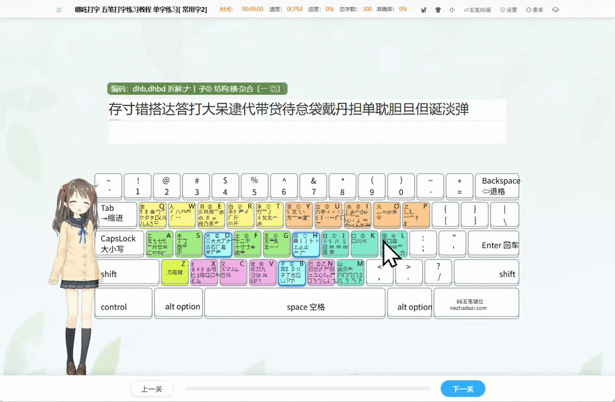
Task: Toggle the CapsLock 大小写 key
Action: tap(119, 244)
